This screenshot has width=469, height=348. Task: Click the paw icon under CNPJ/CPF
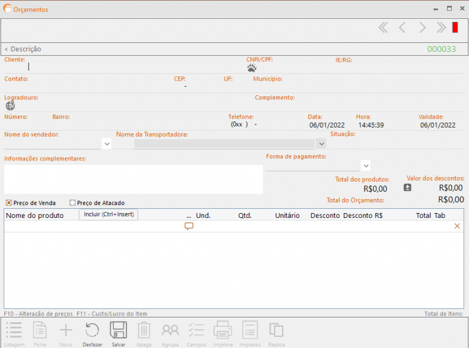pos(252,68)
